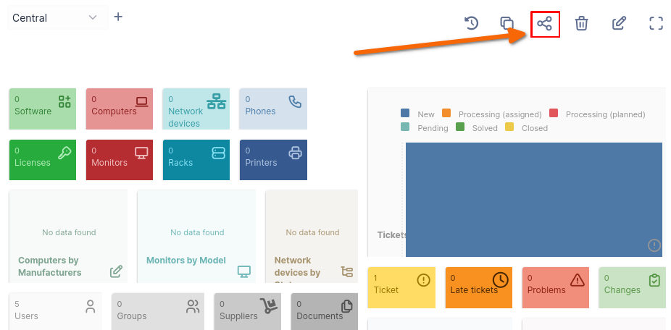Image resolution: width=671 pixels, height=330 pixels.
Task: Toggle fullscreen dashboard view
Action: point(656,23)
